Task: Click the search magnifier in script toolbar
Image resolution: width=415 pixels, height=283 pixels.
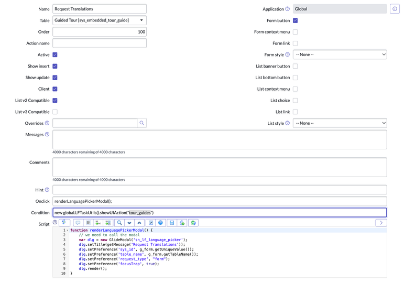Action: point(119,223)
